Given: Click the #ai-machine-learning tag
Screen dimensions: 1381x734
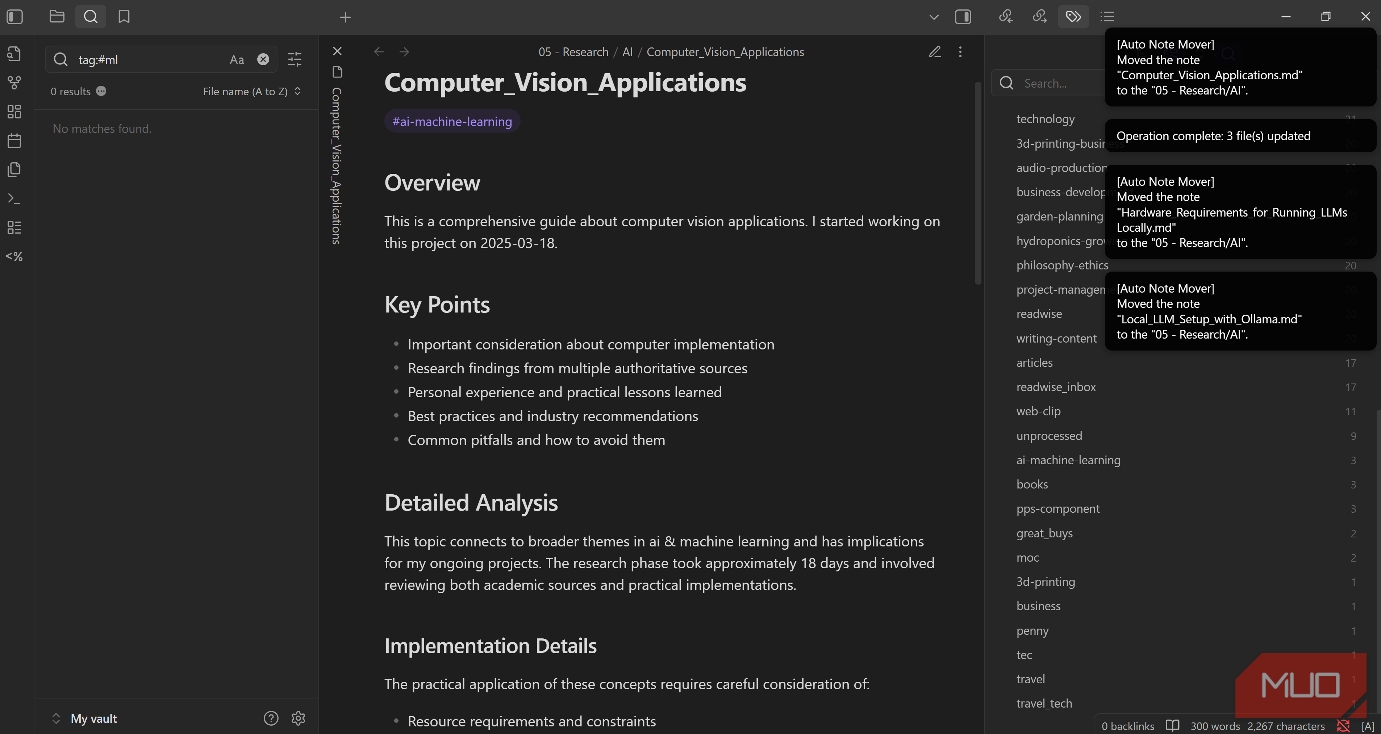Looking at the screenshot, I should pos(452,121).
